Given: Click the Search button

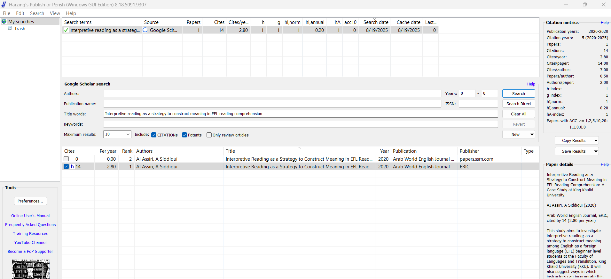Looking at the screenshot, I should (519, 93).
